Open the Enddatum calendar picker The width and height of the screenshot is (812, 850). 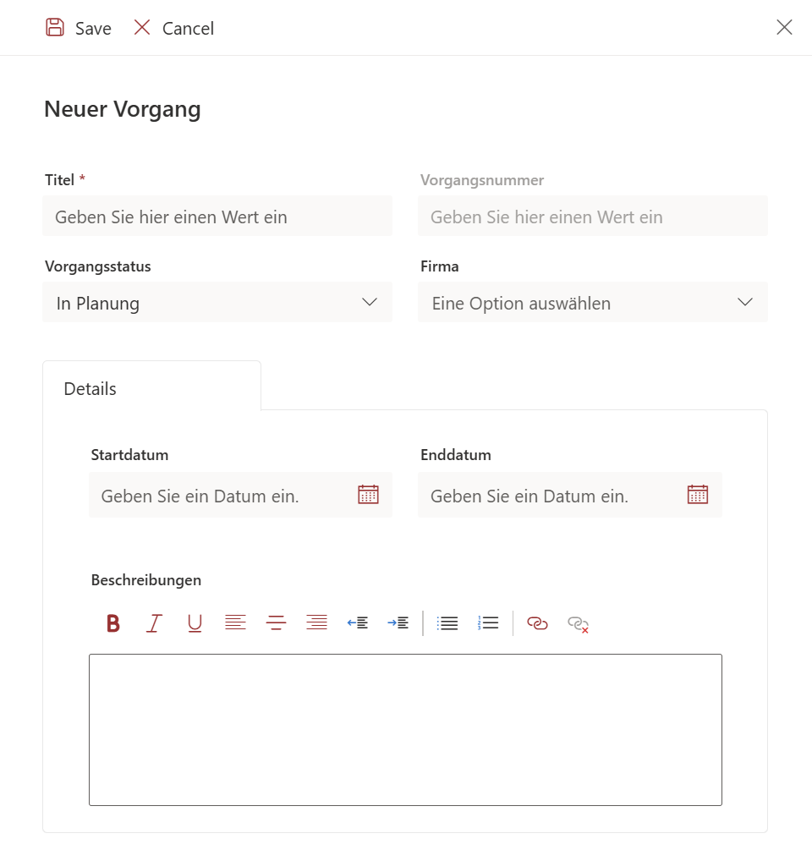click(697, 495)
